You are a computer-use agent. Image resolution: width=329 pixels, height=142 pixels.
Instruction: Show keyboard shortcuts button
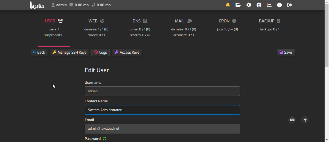tap(292, 120)
